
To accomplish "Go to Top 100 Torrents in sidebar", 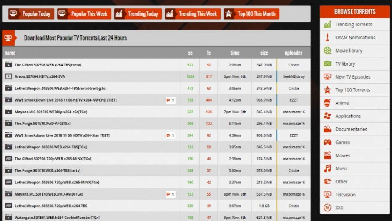I will tap(352, 90).
